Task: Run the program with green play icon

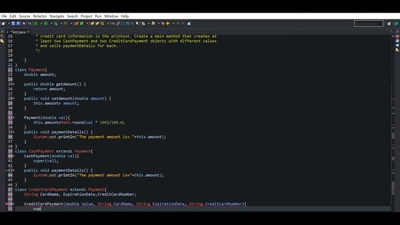Action: [x=46, y=24]
